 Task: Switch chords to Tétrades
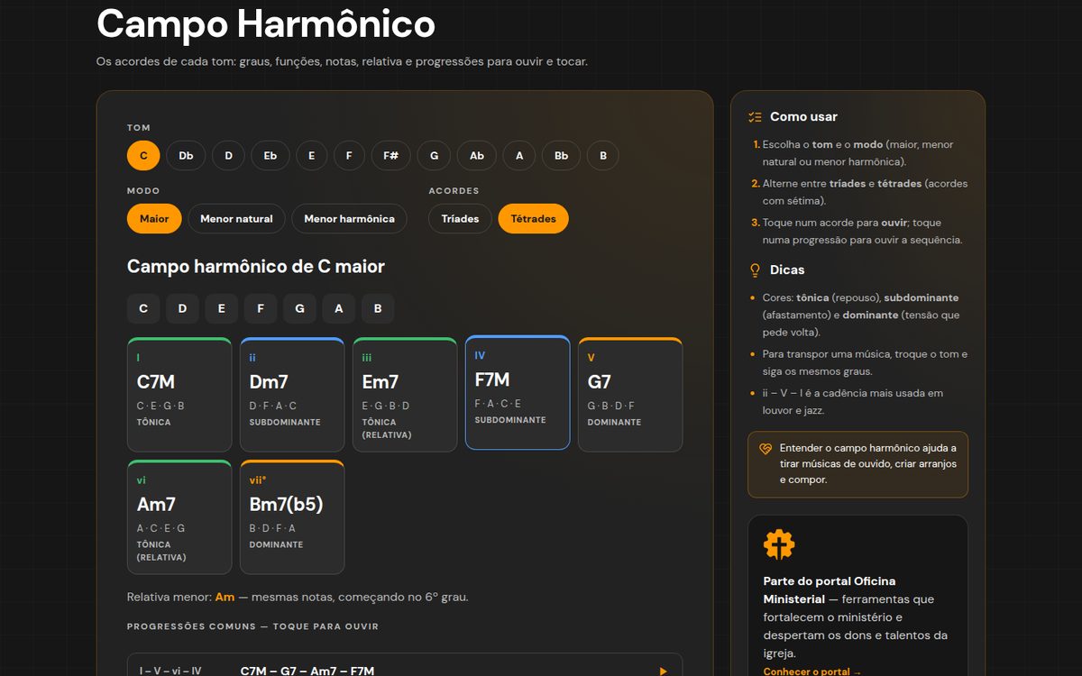point(533,219)
